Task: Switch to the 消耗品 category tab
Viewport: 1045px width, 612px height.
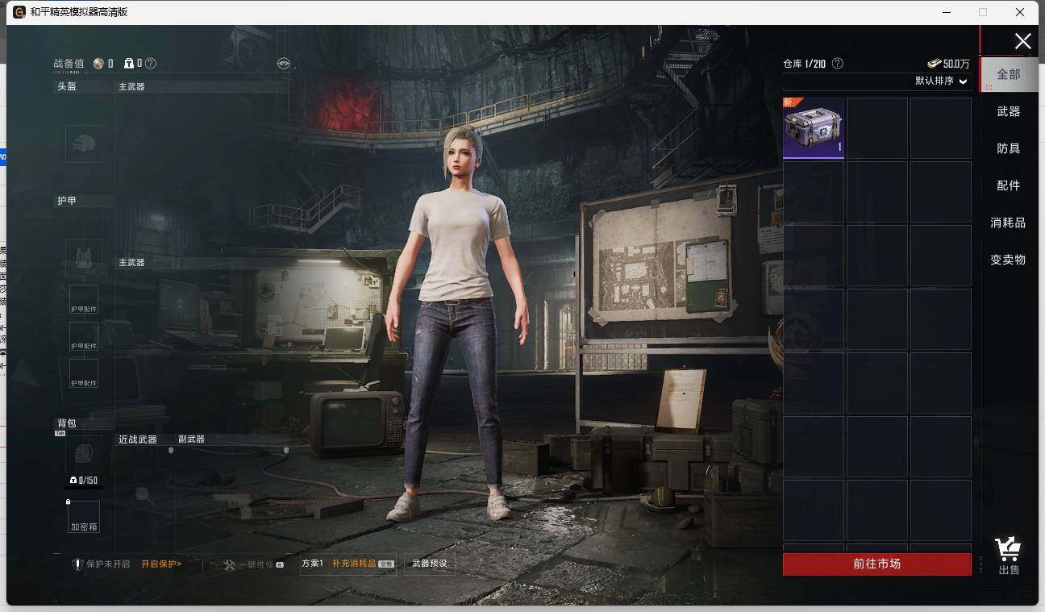Action: point(1009,223)
